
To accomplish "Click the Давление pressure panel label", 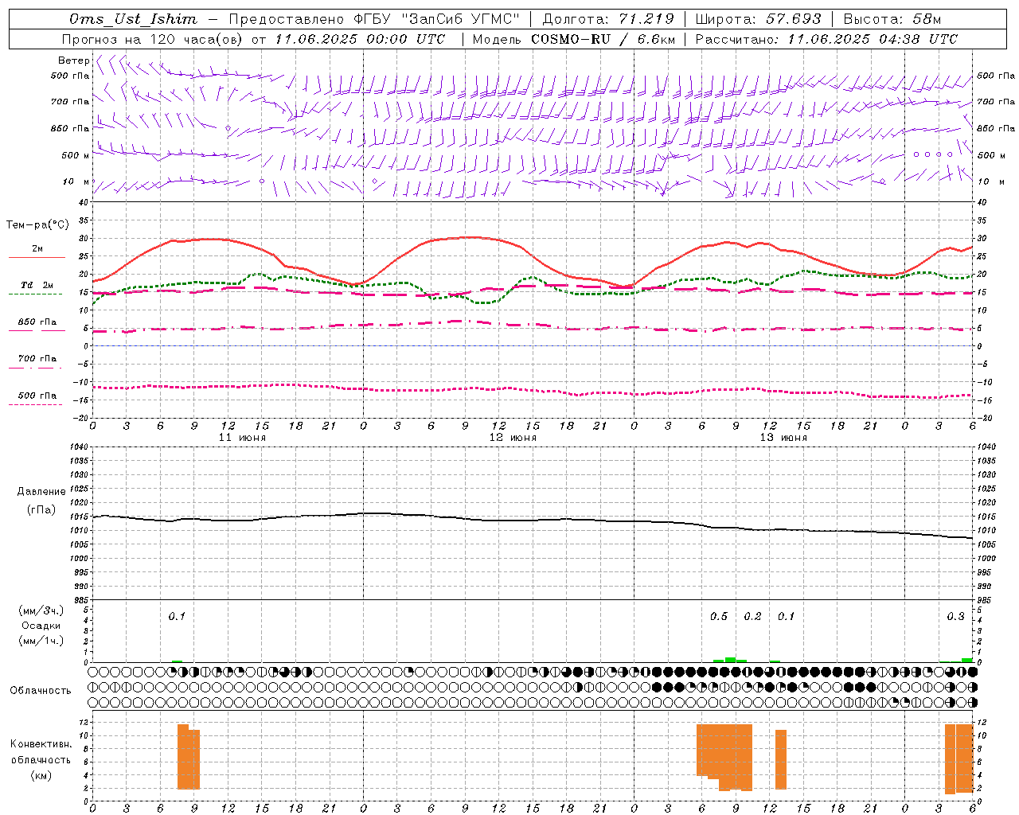I will point(41,492).
